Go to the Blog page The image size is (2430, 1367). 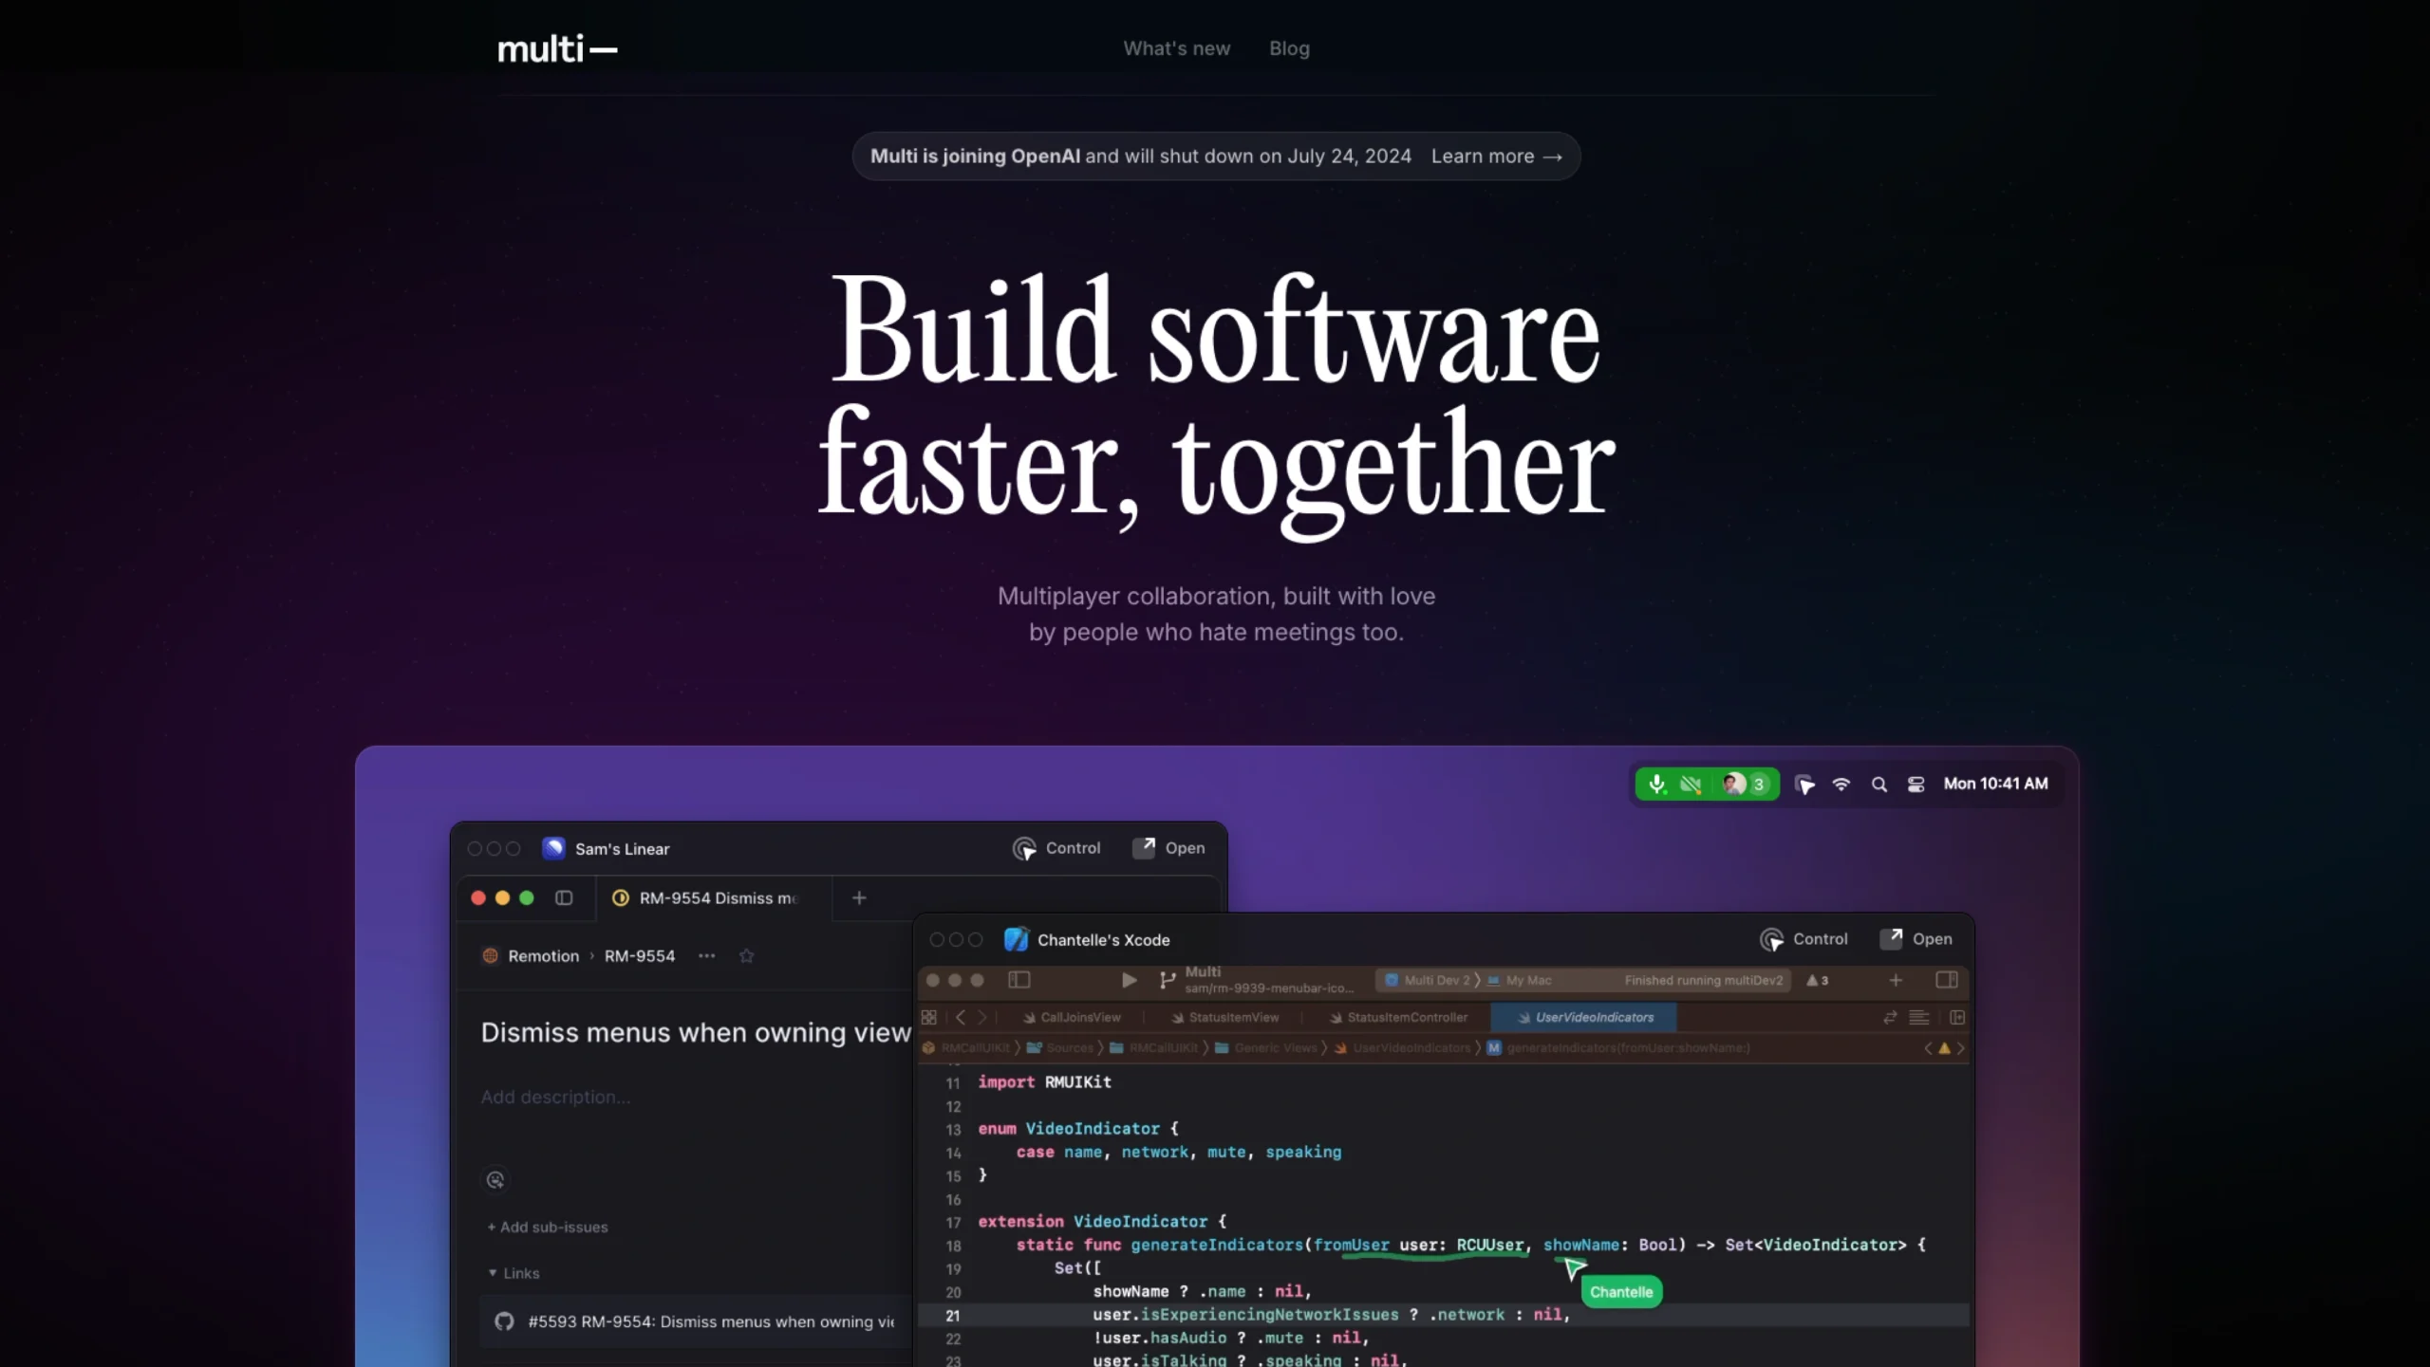1289,48
